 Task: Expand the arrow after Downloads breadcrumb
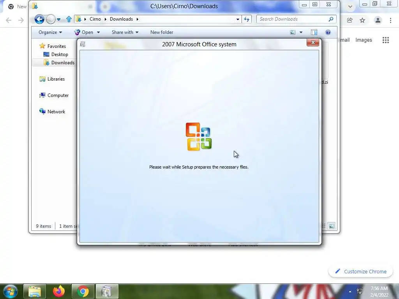[138, 19]
